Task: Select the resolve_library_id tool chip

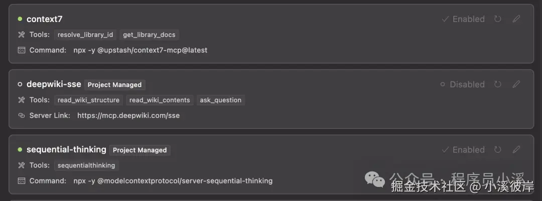Action: click(x=85, y=34)
